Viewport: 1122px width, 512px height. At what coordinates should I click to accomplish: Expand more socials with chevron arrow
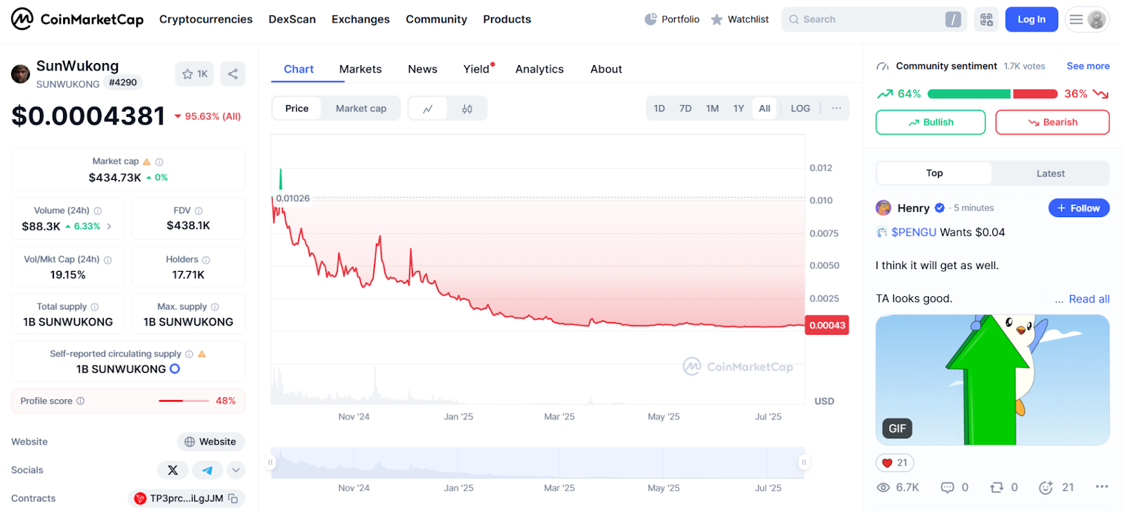(x=236, y=470)
